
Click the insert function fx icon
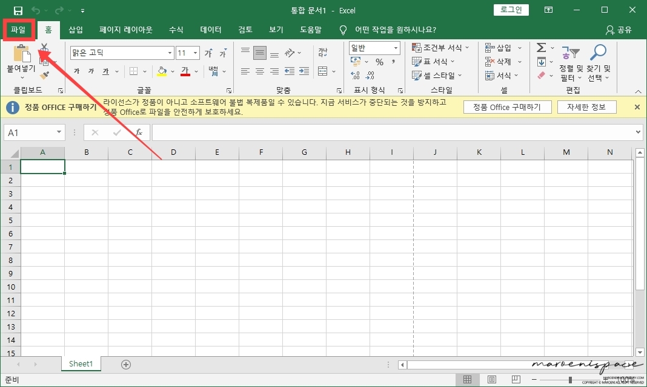pyautogui.click(x=139, y=132)
